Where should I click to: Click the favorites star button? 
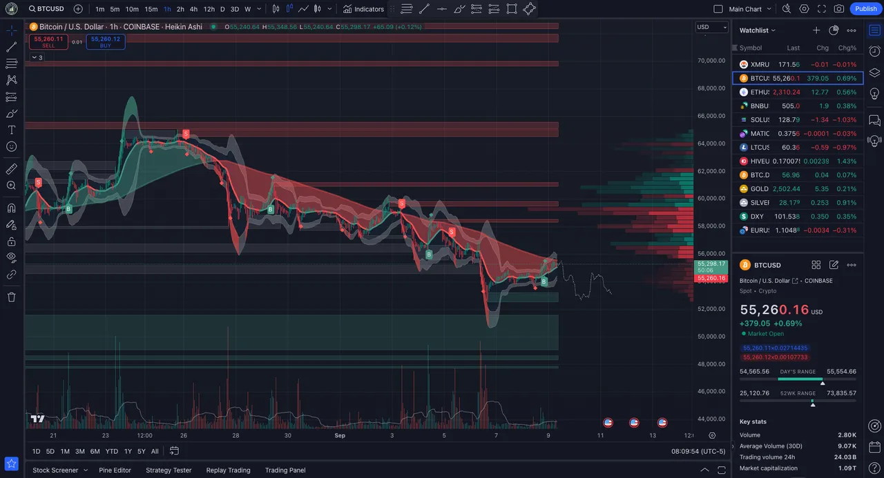coord(11,464)
